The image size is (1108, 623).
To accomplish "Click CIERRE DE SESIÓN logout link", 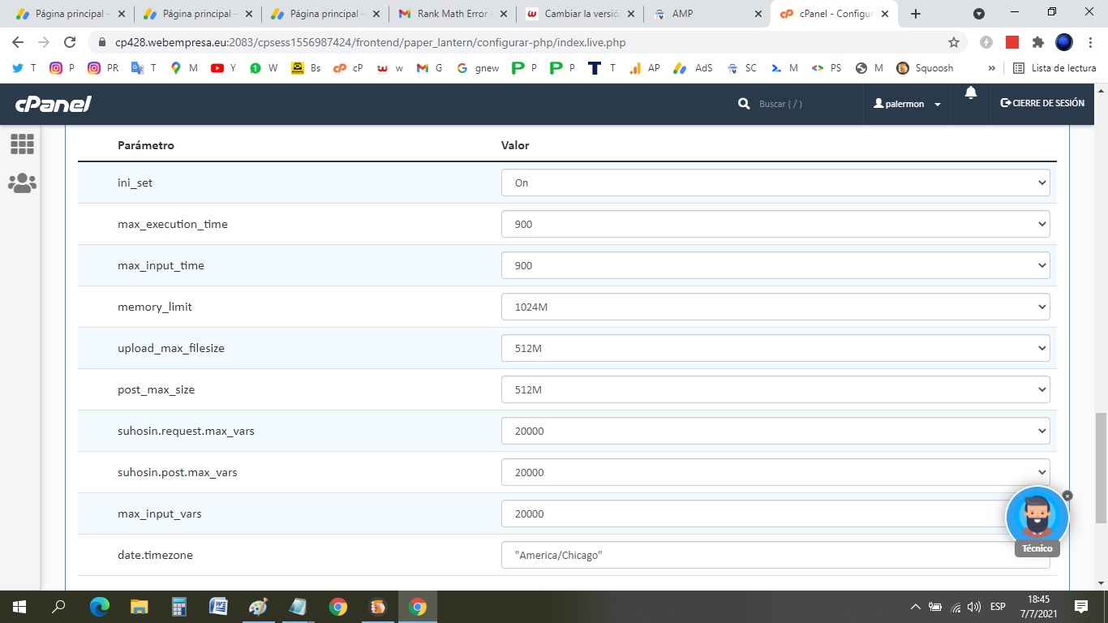I will coord(1042,103).
